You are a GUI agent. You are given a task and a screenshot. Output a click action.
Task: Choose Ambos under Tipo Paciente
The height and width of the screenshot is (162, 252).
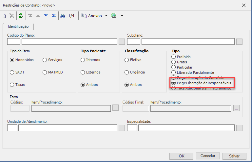(x=89, y=85)
